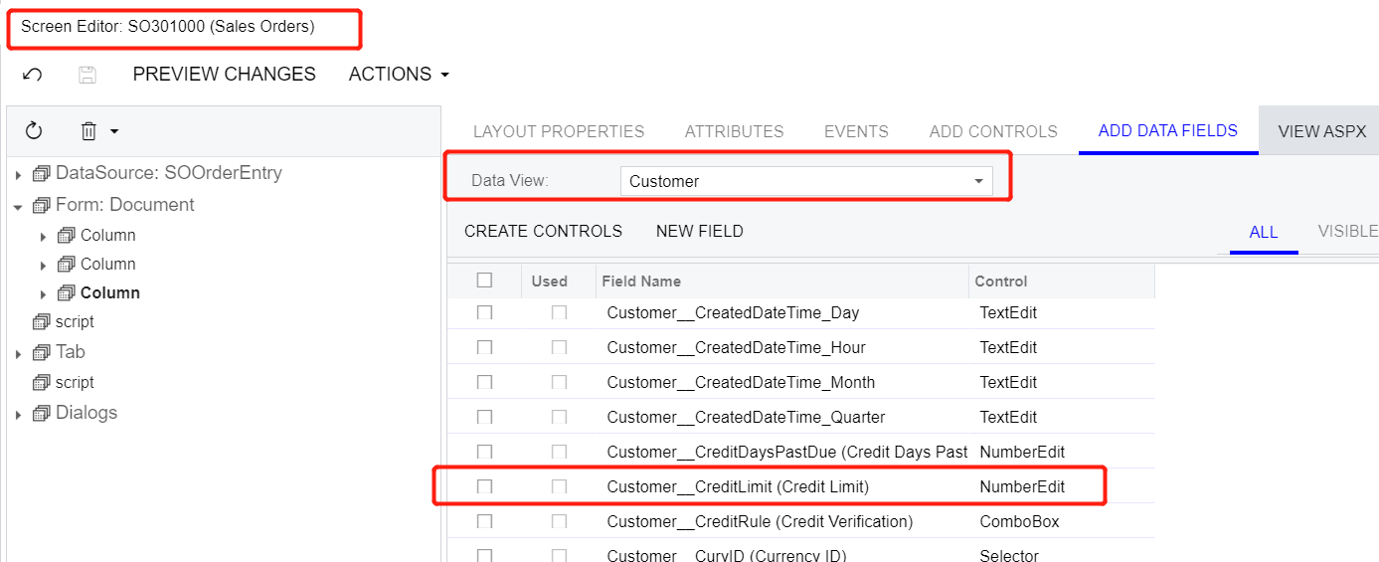Screen dimensions: 1379x562
Task: Select the ALL filter tab
Action: (x=1264, y=232)
